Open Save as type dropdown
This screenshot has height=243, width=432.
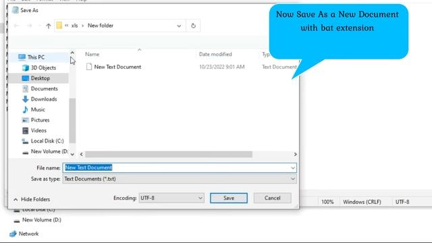pos(180,179)
